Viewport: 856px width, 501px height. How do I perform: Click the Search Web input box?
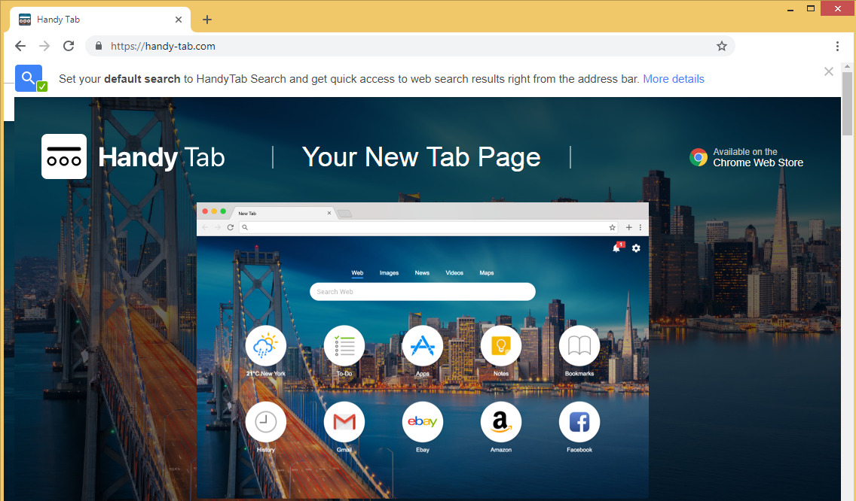[423, 292]
